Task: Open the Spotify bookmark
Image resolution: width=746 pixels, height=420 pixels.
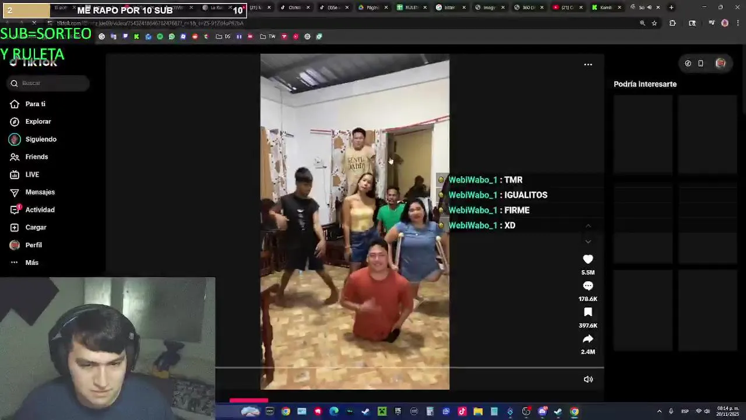Action: point(160,36)
